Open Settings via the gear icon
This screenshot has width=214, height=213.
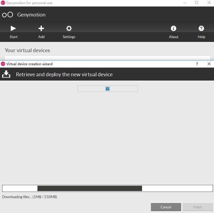point(69,28)
